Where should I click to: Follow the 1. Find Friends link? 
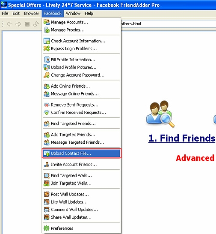coord(182,138)
